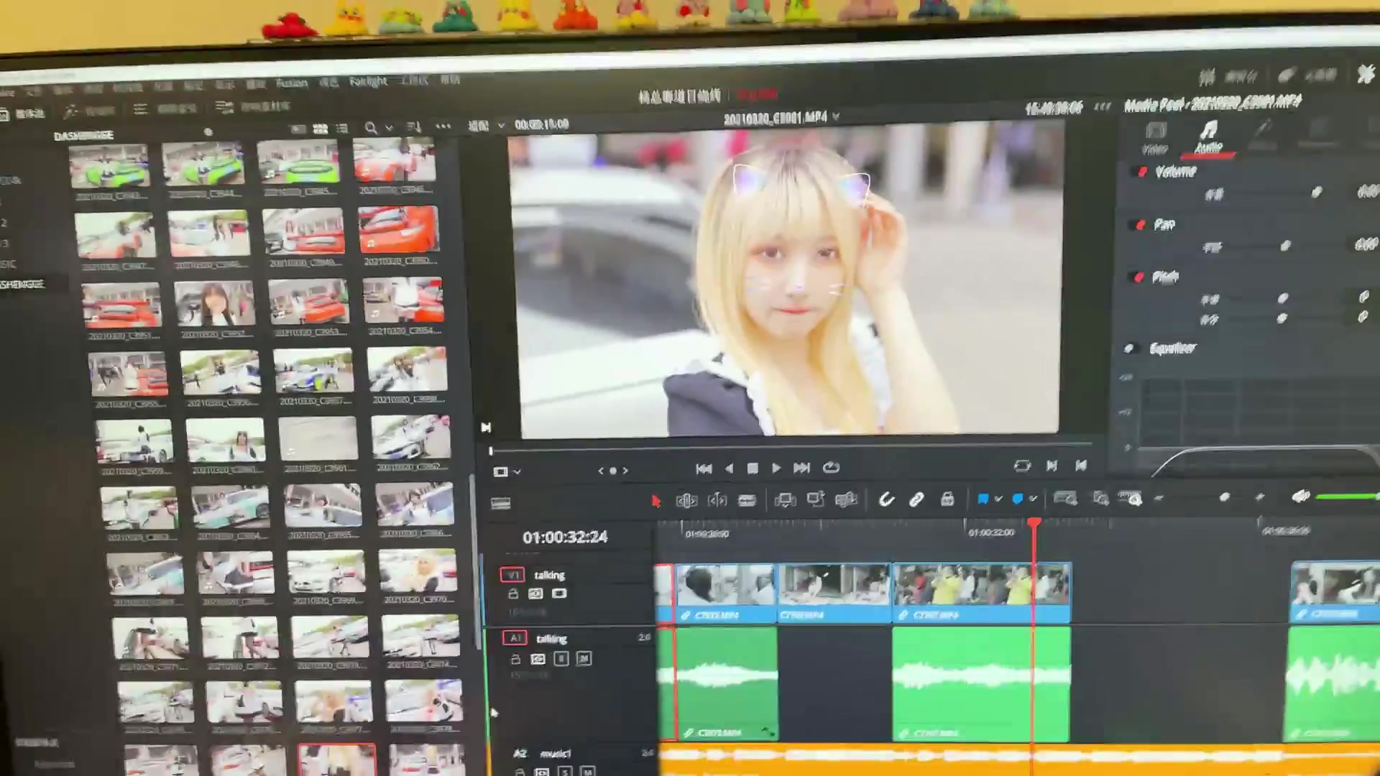Open the media pool search icon
This screenshot has width=1380, height=776.
(371, 128)
